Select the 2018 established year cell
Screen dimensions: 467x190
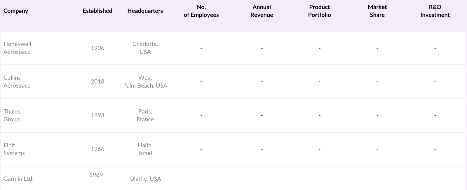click(97, 82)
